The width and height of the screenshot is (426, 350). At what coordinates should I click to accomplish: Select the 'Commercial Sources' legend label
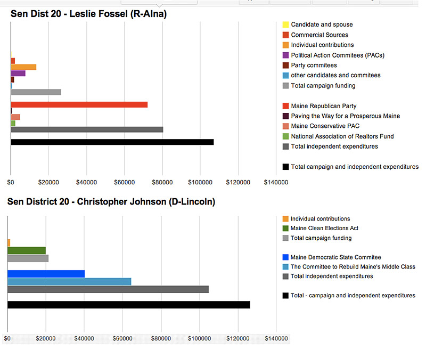coord(319,35)
